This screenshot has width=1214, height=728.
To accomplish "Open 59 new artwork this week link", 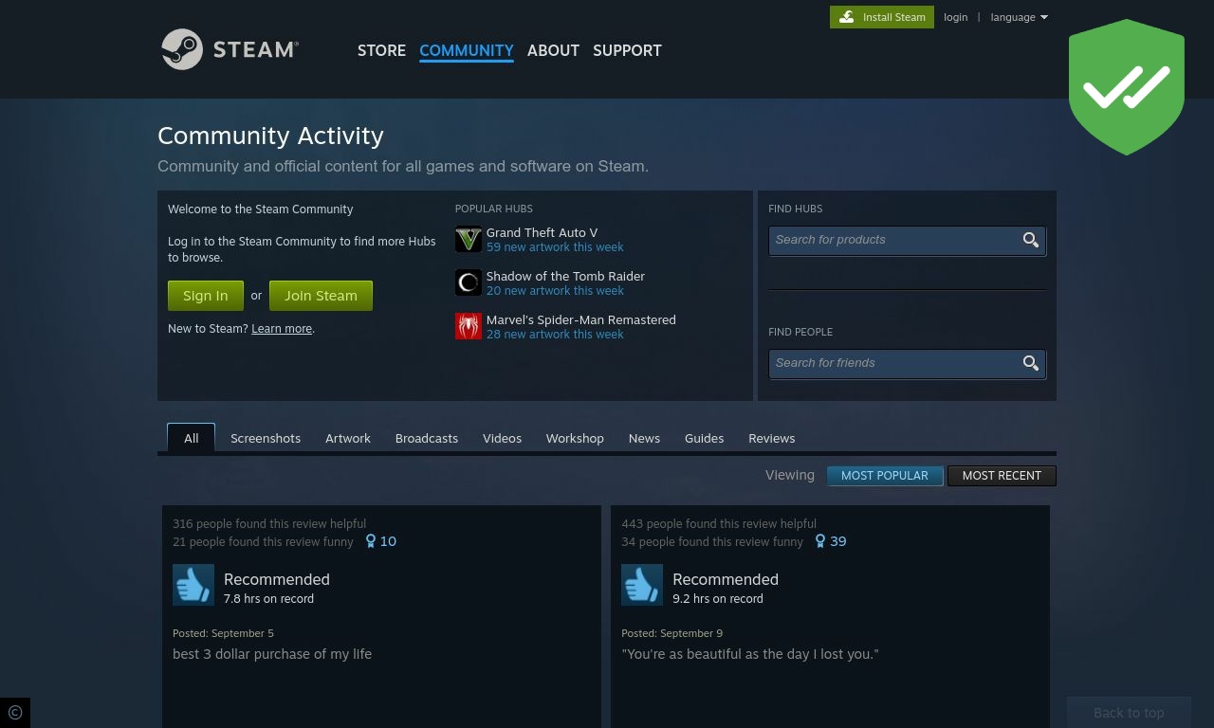I will pyautogui.click(x=555, y=247).
